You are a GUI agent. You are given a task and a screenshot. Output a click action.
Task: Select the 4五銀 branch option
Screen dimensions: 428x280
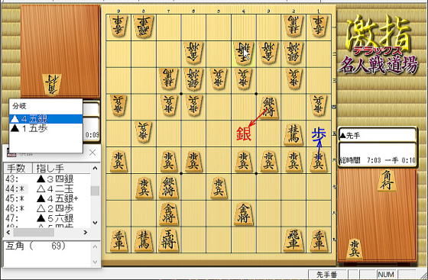pyautogui.click(x=46, y=119)
